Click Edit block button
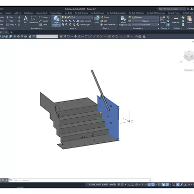The image size is (194, 194). coord(104,21)
